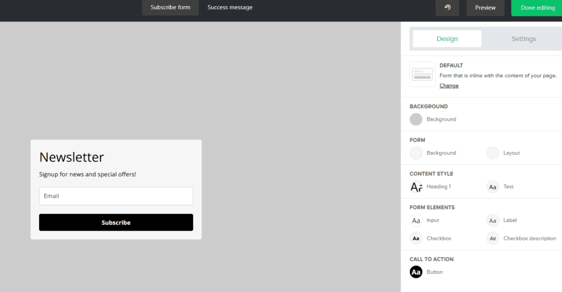The width and height of the screenshot is (562, 292).
Task: Open Input element style icon
Action: 416,221
